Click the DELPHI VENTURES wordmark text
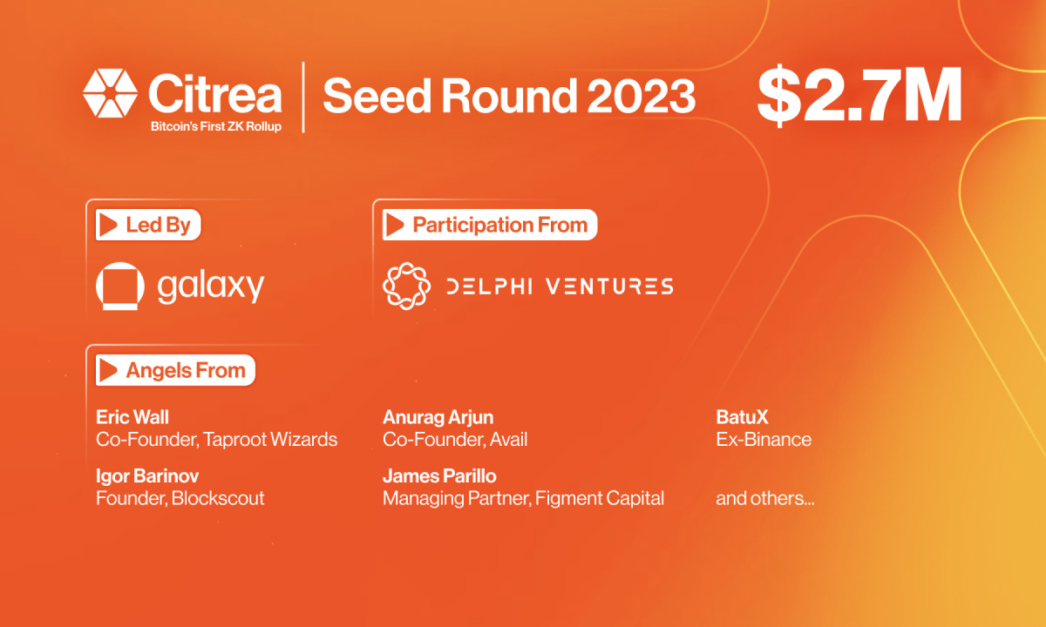The height and width of the screenshot is (627, 1046). (x=559, y=287)
